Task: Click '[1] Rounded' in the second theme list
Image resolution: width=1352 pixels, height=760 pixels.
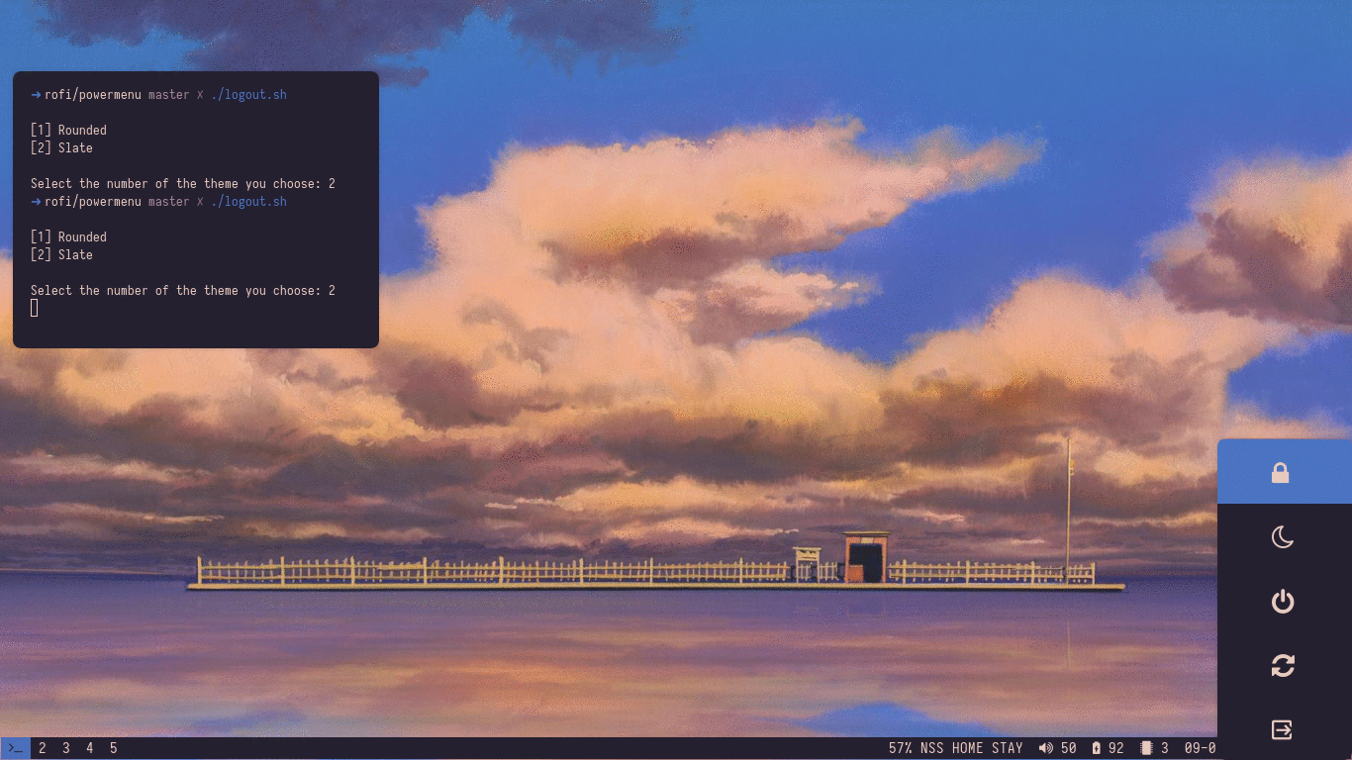Action: click(x=68, y=237)
